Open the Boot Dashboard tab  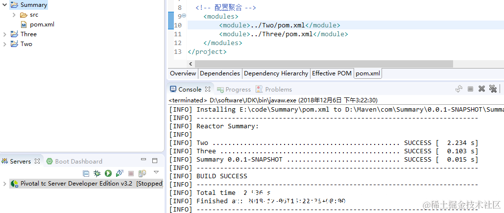pyautogui.click(x=74, y=161)
